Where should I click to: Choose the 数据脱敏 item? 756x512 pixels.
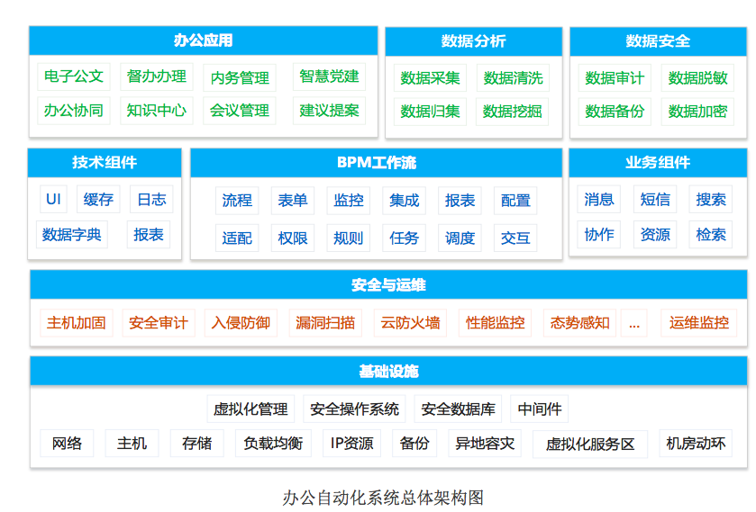(x=697, y=78)
